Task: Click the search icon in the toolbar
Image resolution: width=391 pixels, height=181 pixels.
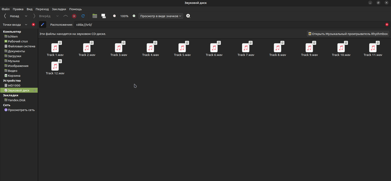Action: [188, 16]
